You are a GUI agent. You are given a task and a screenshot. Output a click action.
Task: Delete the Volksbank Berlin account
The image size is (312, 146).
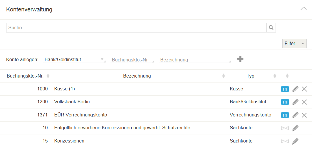pyautogui.click(x=304, y=102)
